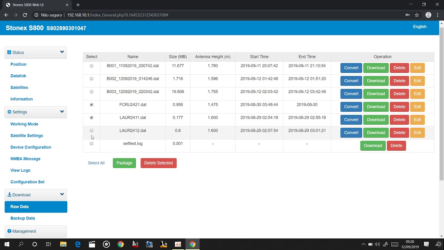Open NMEA Message settings
Screen dimensions: 444x250
click(x=25, y=159)
